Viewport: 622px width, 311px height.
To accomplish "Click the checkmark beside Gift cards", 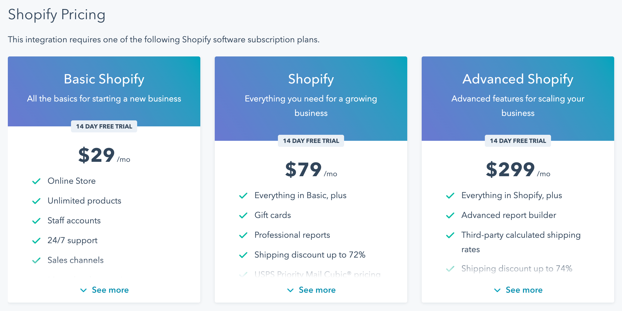I will coord(243,215).
